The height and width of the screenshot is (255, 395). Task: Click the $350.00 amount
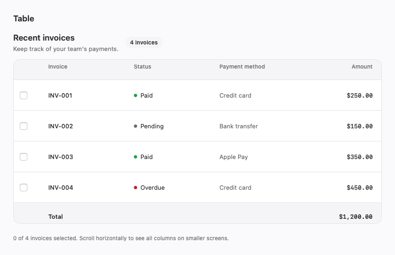click(x=359, y=157)
